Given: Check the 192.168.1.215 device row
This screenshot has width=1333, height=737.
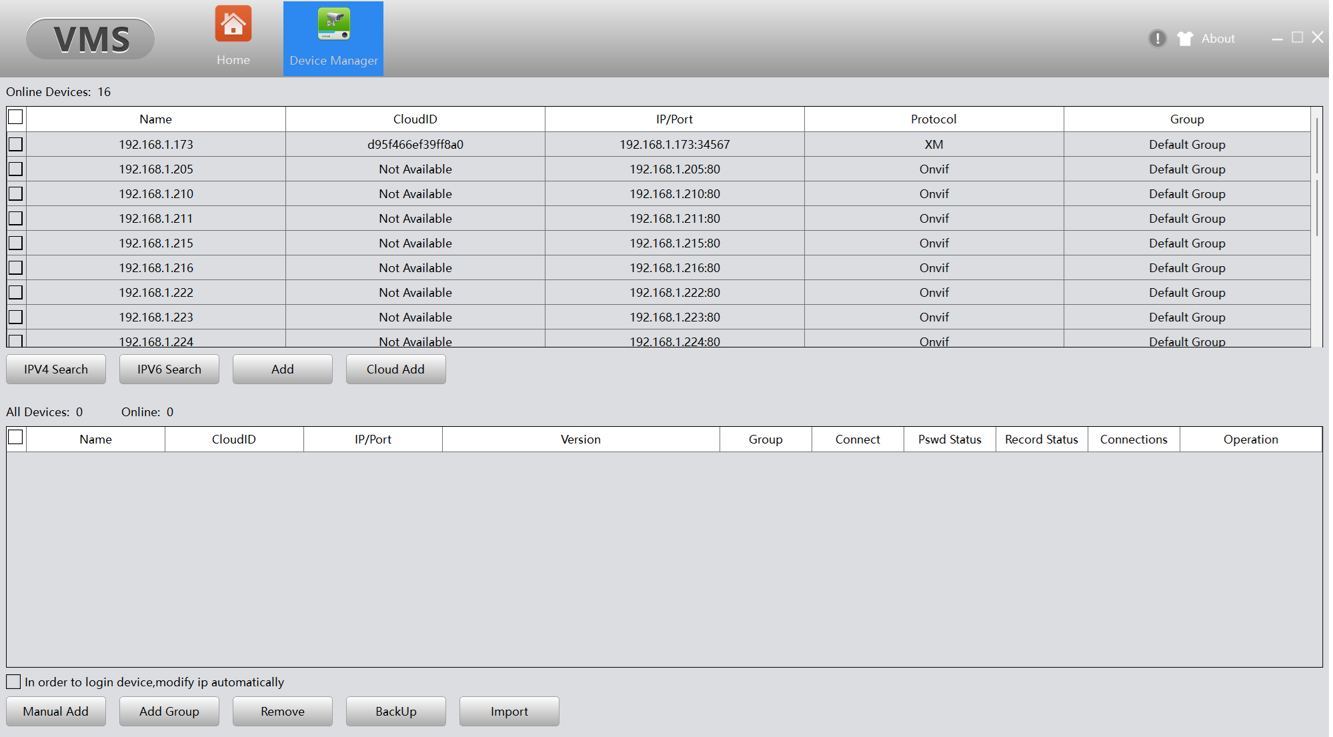Looking at the screenshot, I should point(15,243).
